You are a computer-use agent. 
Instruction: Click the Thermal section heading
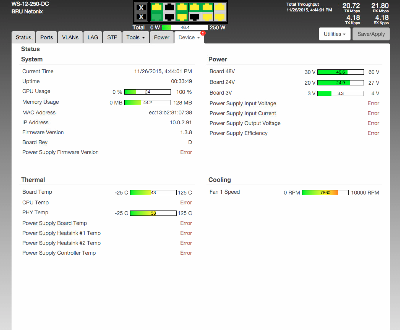33,180
